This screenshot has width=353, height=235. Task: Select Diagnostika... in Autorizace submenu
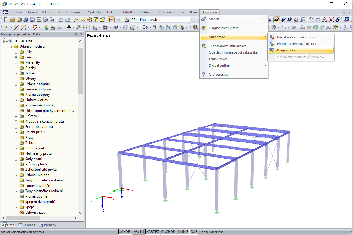(x=301, y=50)
